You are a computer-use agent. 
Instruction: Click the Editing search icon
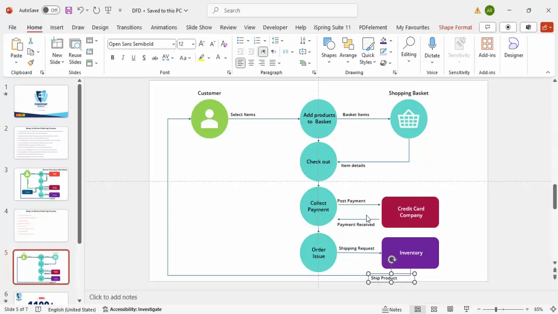[x=409, y=44]
